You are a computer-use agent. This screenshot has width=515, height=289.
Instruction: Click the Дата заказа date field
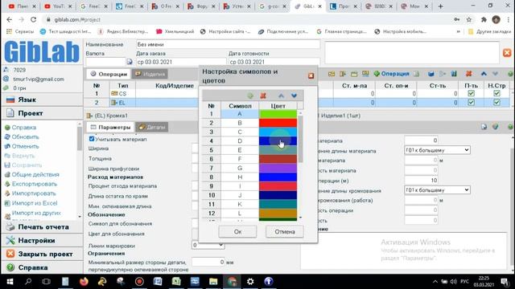[181, 62]
